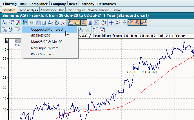This screenshot has width=194, height=120.
Task: Toggle the BUY signals checkbox
Action: tap(96, 30)
